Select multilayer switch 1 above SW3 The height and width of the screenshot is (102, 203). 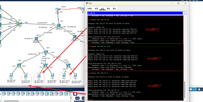pyautogui.click(x=36, y=38)
